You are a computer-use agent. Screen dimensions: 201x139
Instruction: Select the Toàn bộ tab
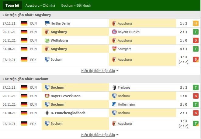(x=12, y=5)
